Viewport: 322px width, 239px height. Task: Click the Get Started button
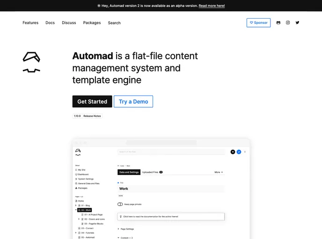coord(92,101)
